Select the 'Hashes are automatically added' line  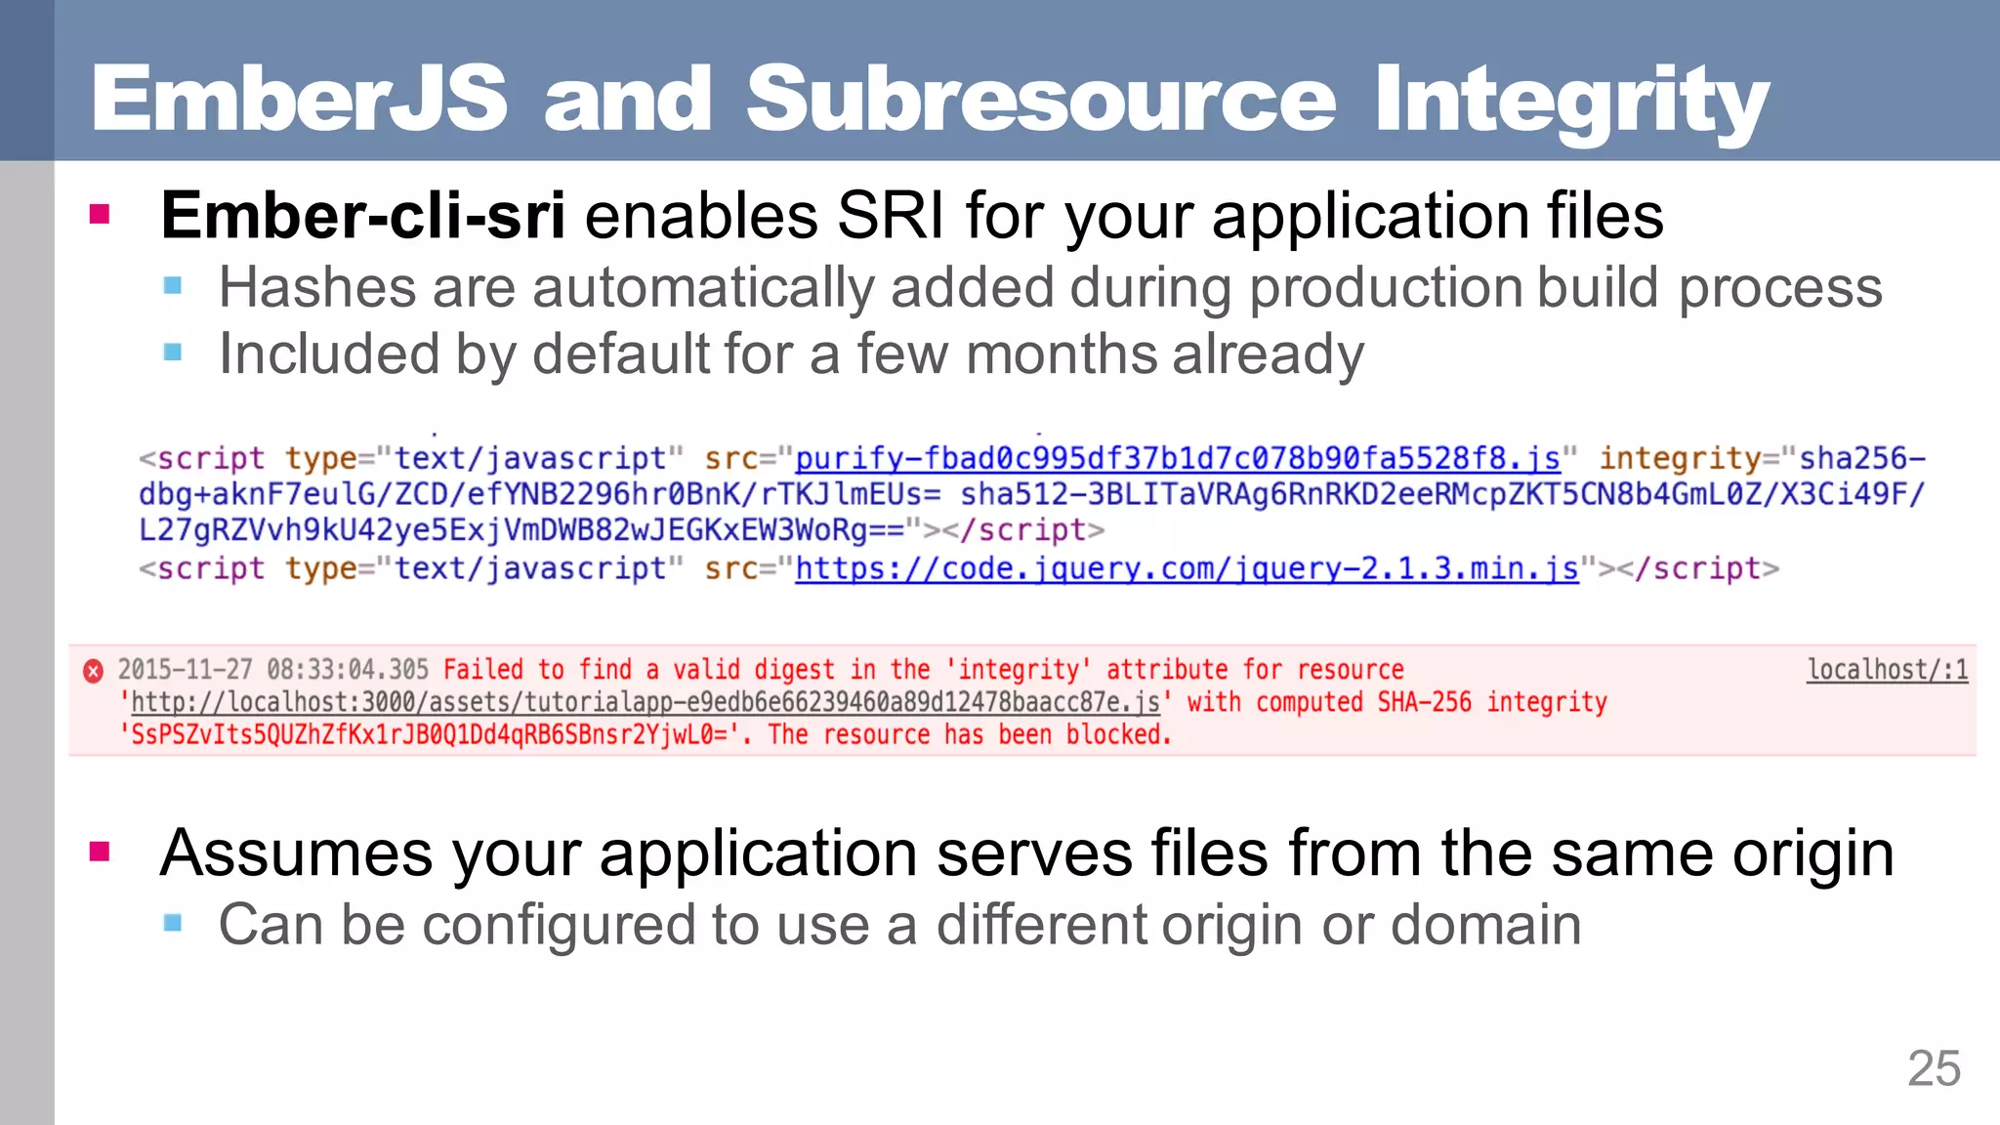pyautogui.click(x=1051, y=288)
